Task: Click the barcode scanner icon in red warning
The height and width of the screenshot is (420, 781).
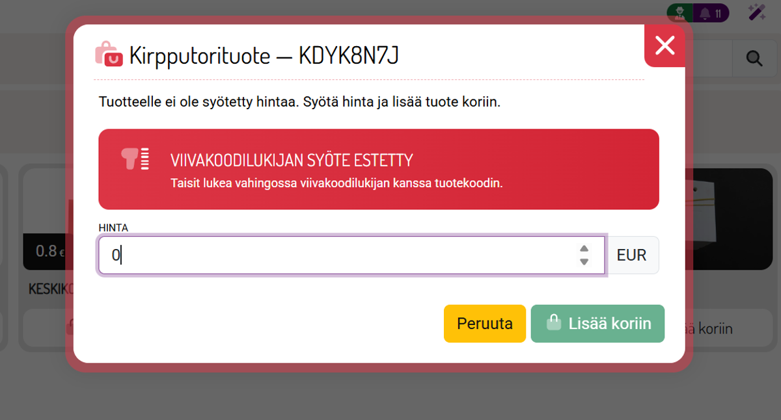Action: (x=133, y=159)
